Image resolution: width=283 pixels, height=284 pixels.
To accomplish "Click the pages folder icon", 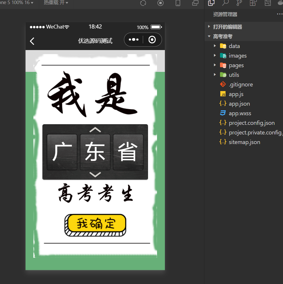I will (223, 65).
